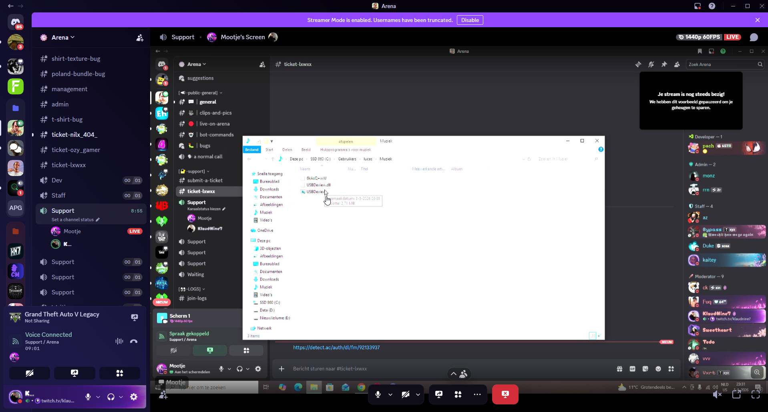Open the blue server folder
Screen dimensions: 768x412
16,108
